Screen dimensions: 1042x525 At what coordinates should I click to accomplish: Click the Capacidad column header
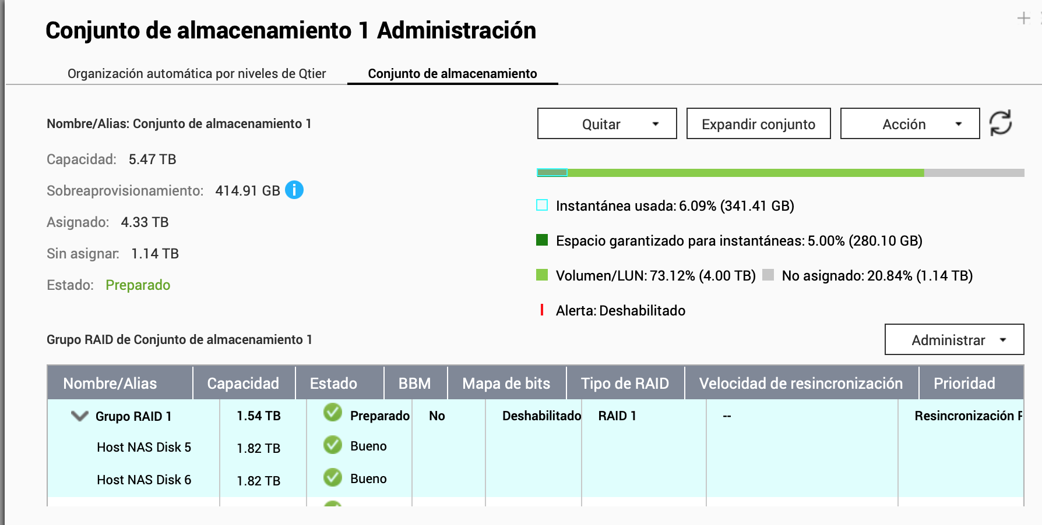point(243,383)
